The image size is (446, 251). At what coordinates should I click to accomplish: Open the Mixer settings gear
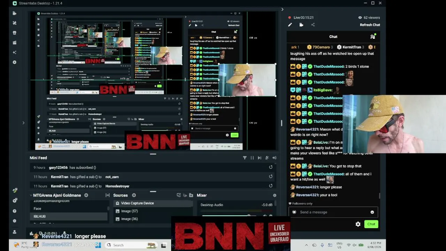pyautogui.click(x=275, y=196)
